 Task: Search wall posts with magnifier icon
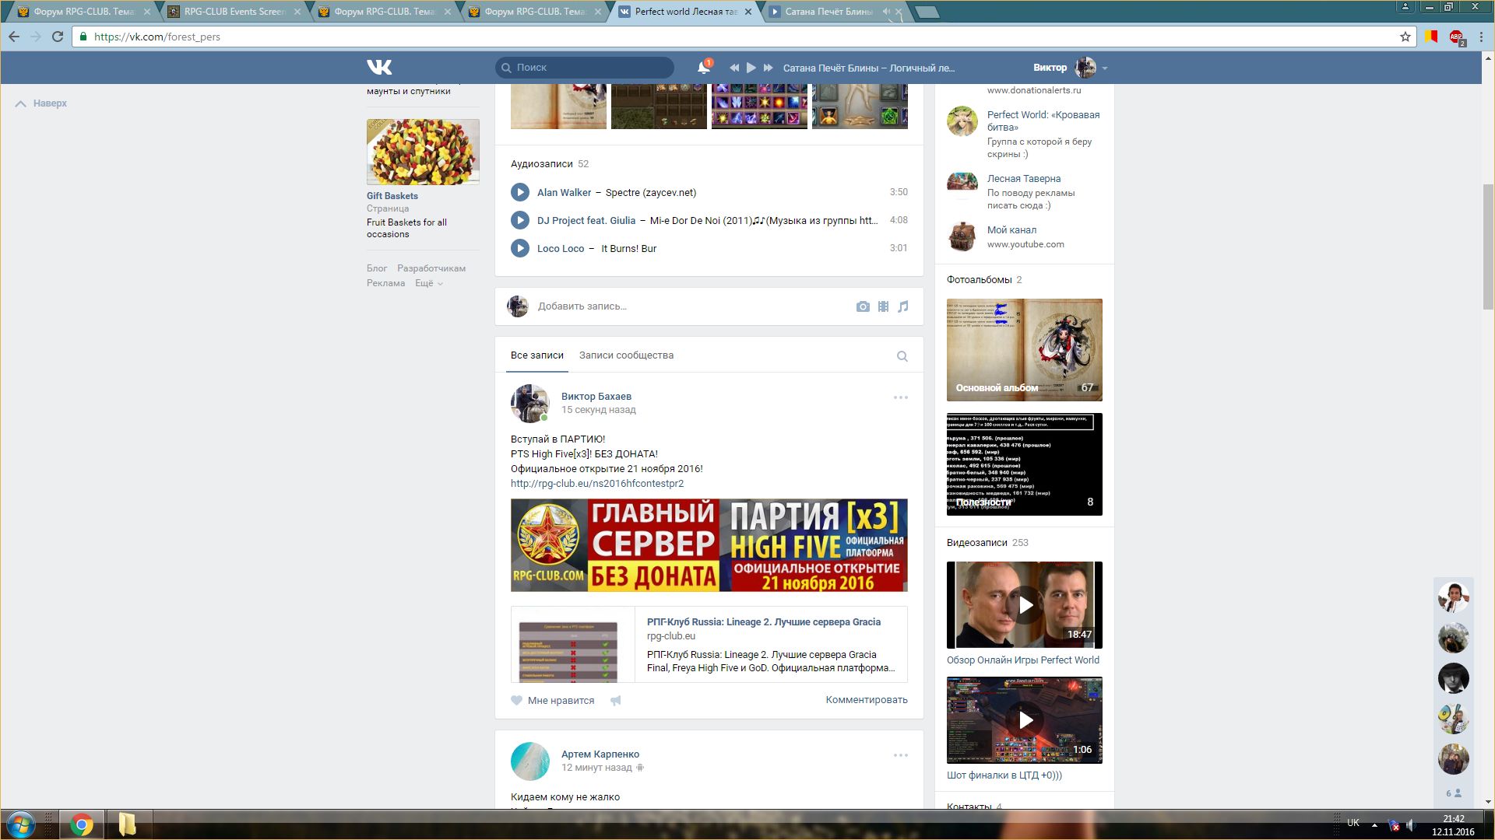click(902, 356)
